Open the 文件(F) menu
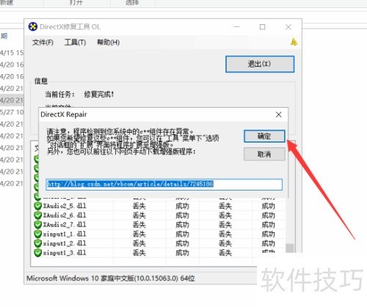367x307 pixels. tap(43, 42)
